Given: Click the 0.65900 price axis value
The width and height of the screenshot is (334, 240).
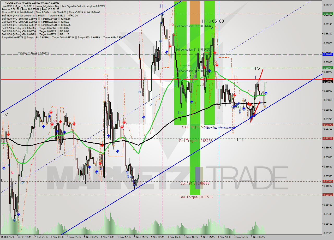Looking at the screenshot, I should tap(328, 91).
